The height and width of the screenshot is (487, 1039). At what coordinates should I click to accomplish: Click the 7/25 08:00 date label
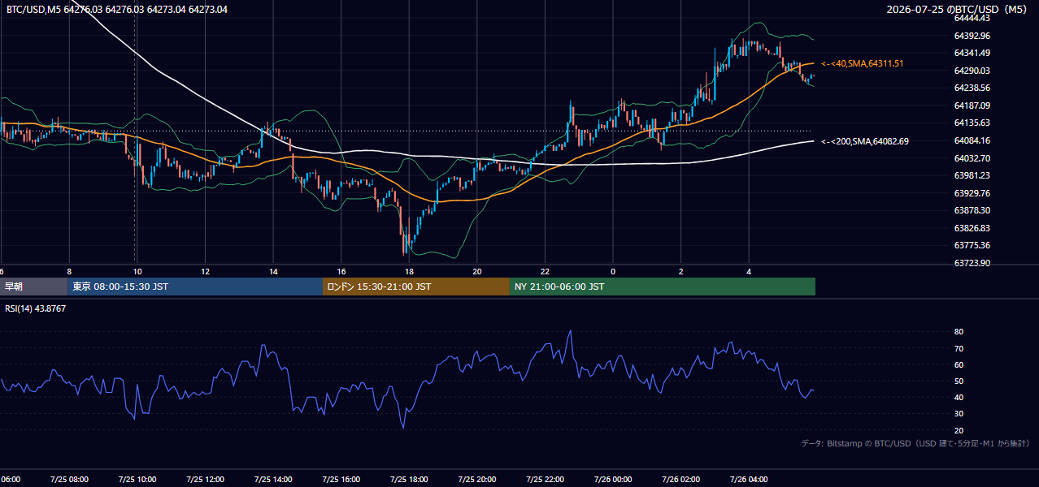click(69, 480)
